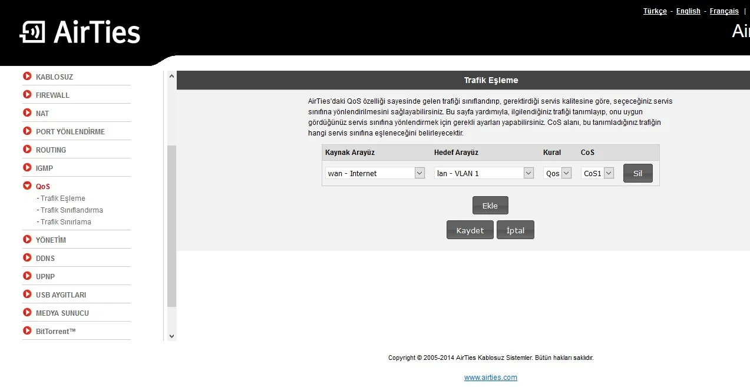Open the IGMP menu

44,168
